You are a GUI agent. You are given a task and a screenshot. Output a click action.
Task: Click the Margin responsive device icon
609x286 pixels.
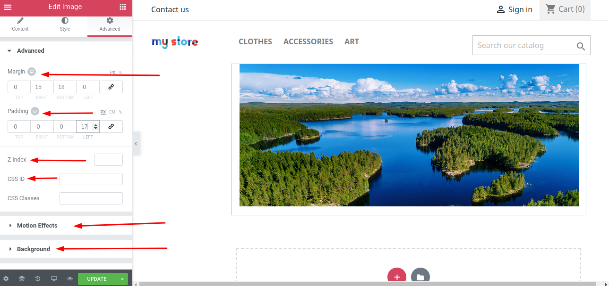(x=31, y=72)
